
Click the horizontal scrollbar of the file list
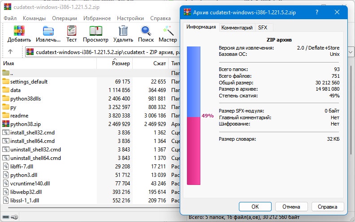(94, 208)
